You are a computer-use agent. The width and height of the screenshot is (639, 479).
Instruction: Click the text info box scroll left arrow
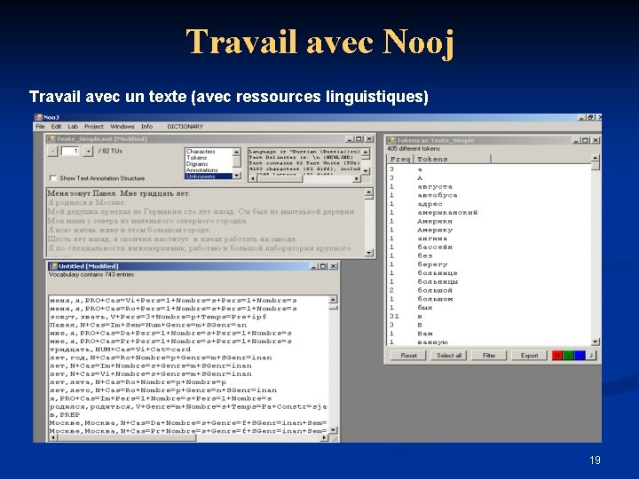click(x=253, y=178)
